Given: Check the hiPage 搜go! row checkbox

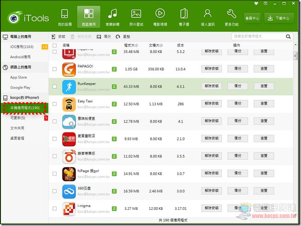Looking at the screenshot, I should 54,174.
